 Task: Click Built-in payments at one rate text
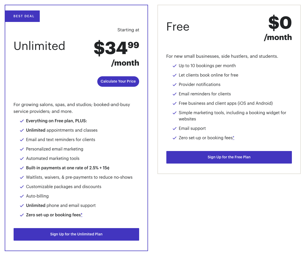(x=68, y=168)
